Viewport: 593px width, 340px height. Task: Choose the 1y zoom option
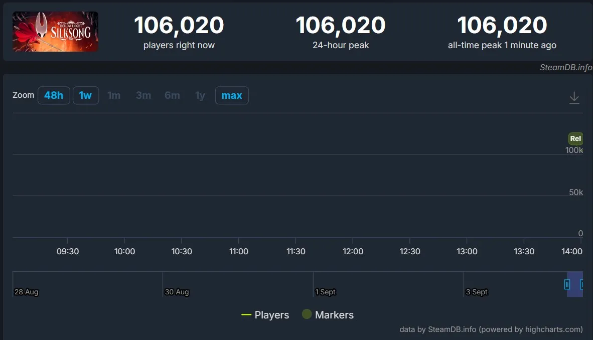click(200, 95)
